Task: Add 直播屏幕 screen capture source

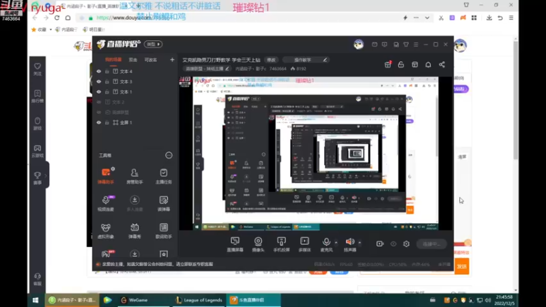Action: coord(235,244)
